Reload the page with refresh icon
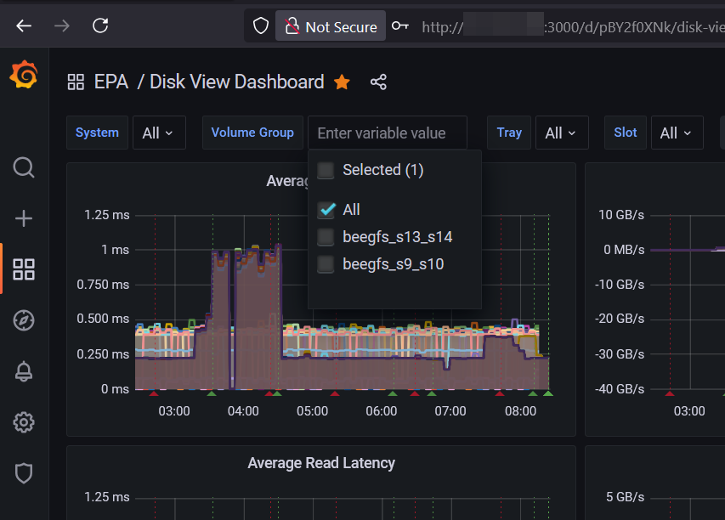The image size is (725, 520). (x=100, y=25)
